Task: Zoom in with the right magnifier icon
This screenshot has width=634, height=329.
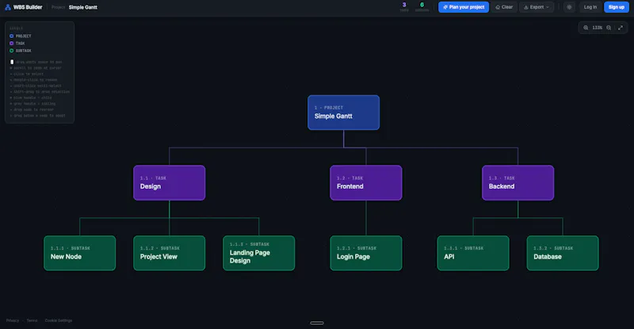Action: click(x=609, y=28)
